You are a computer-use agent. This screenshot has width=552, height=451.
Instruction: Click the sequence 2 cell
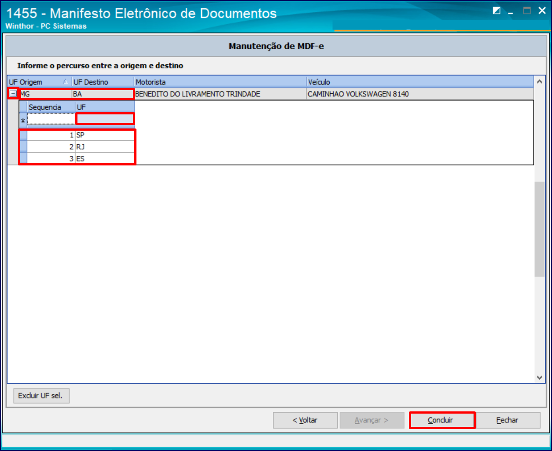51,147
